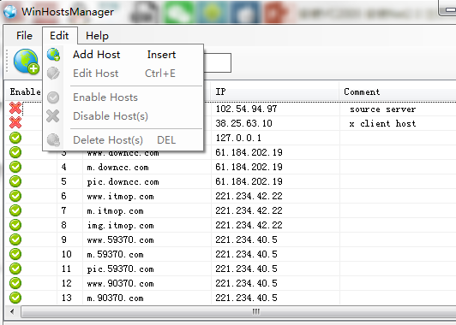
Task: Click the Add Host globe toolbar icon
Action: tap(26, 62)
